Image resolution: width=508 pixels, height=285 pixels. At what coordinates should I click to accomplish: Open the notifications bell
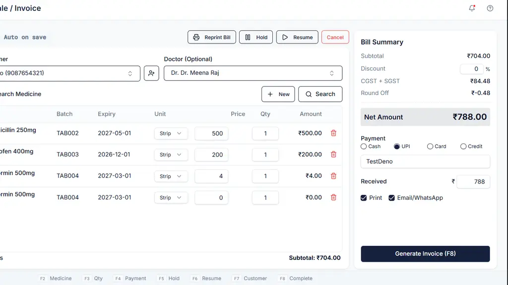472,8
